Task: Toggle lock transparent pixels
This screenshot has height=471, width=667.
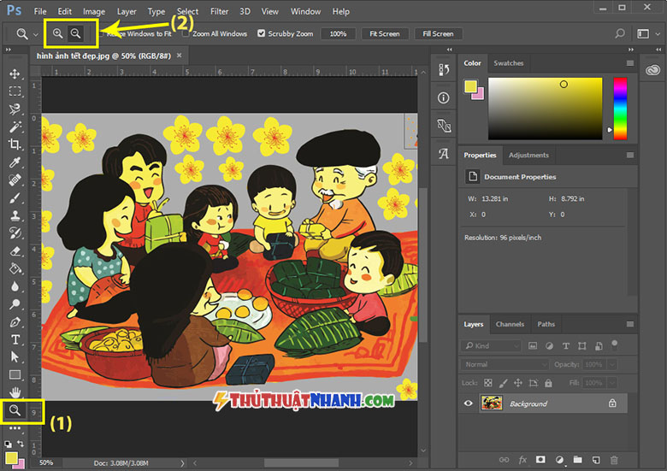Action: pyautogui.click(x=488, y=383)
